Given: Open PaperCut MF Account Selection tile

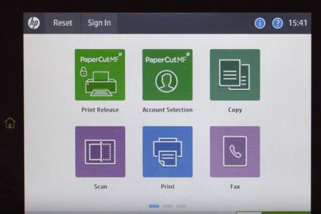Looking at the screenshot, I should 167,74.
